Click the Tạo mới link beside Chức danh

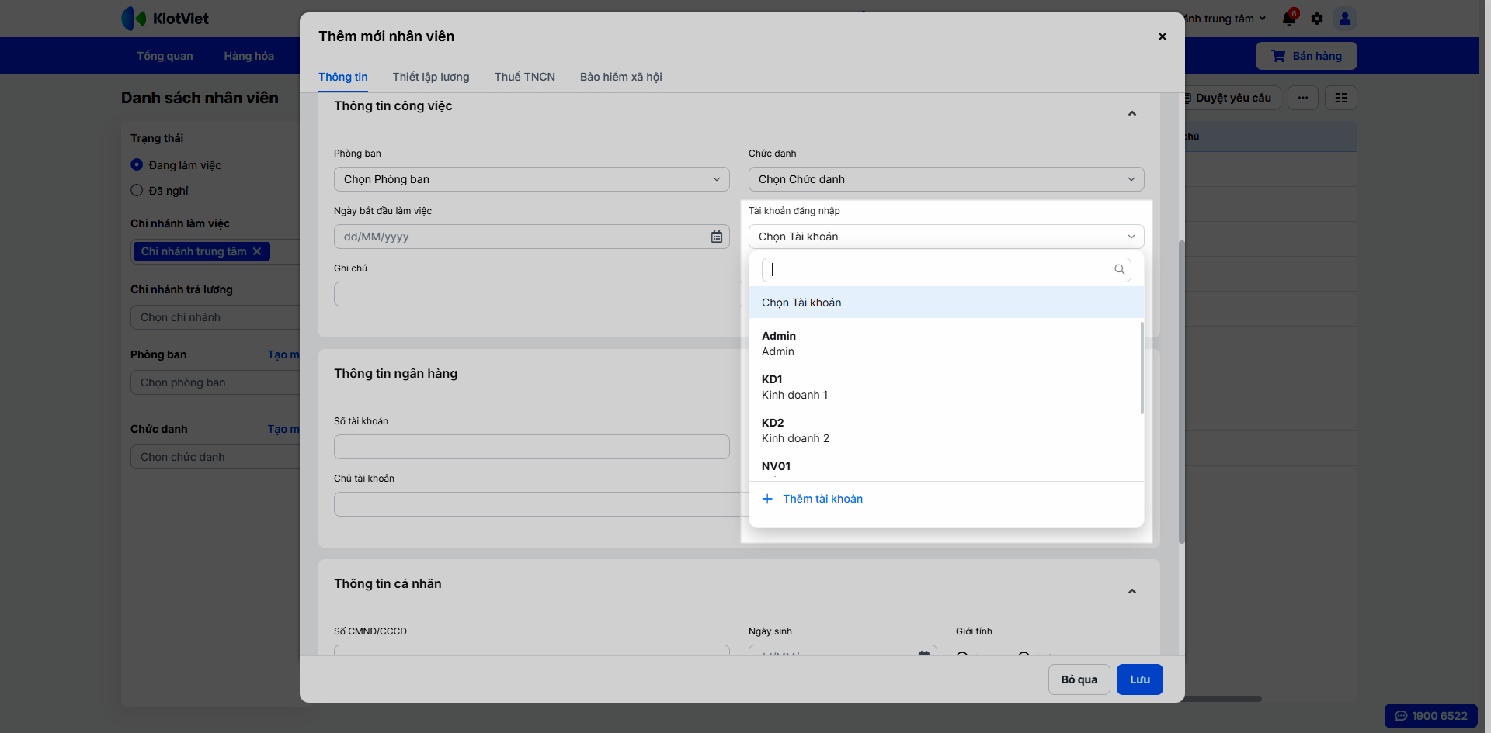pyautogui.click(x=283, y=429)
